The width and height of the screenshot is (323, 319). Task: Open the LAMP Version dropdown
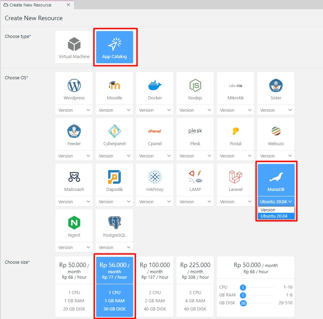195,202
